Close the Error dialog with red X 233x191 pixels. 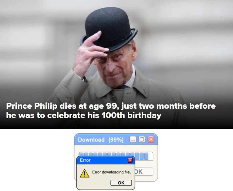(x=130, y=160)
